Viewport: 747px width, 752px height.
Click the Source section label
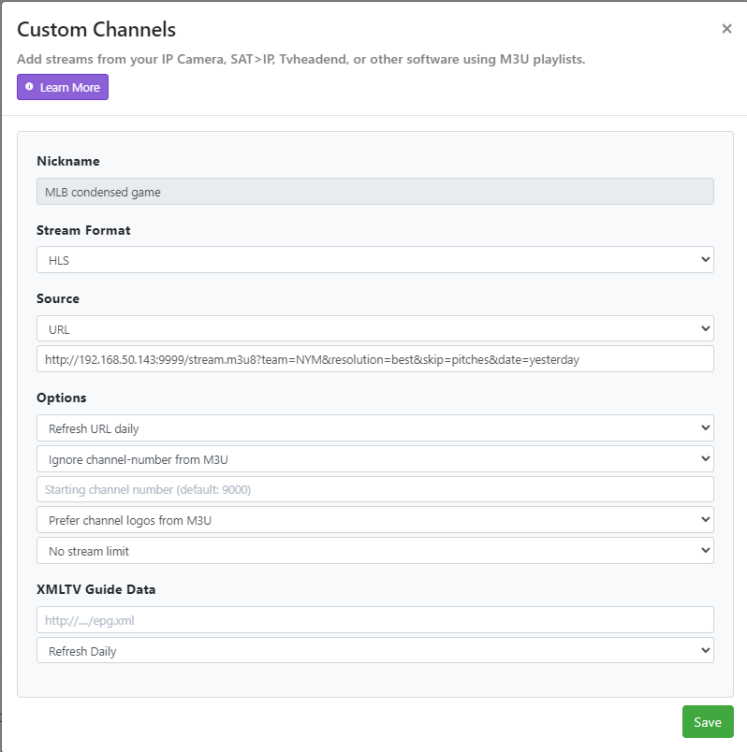point(58,298)
